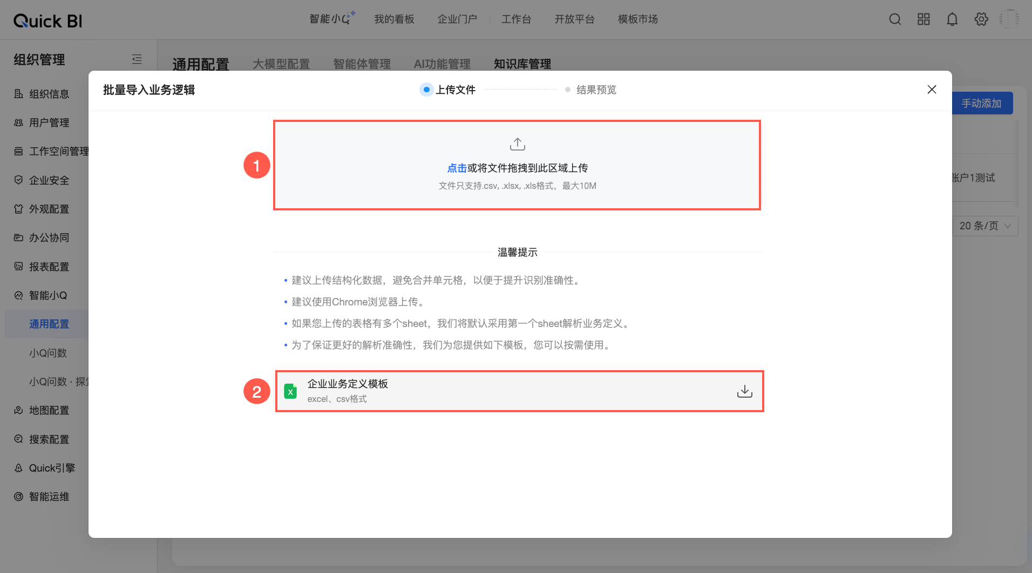Viewport: 1032px width, 573px height.
Task: Open 地图配置 in the sidebar
Action: tap(49, 410)
